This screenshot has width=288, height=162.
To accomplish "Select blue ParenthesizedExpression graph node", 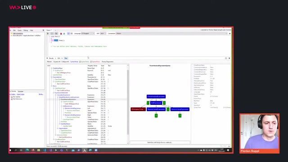I will 156,97.
